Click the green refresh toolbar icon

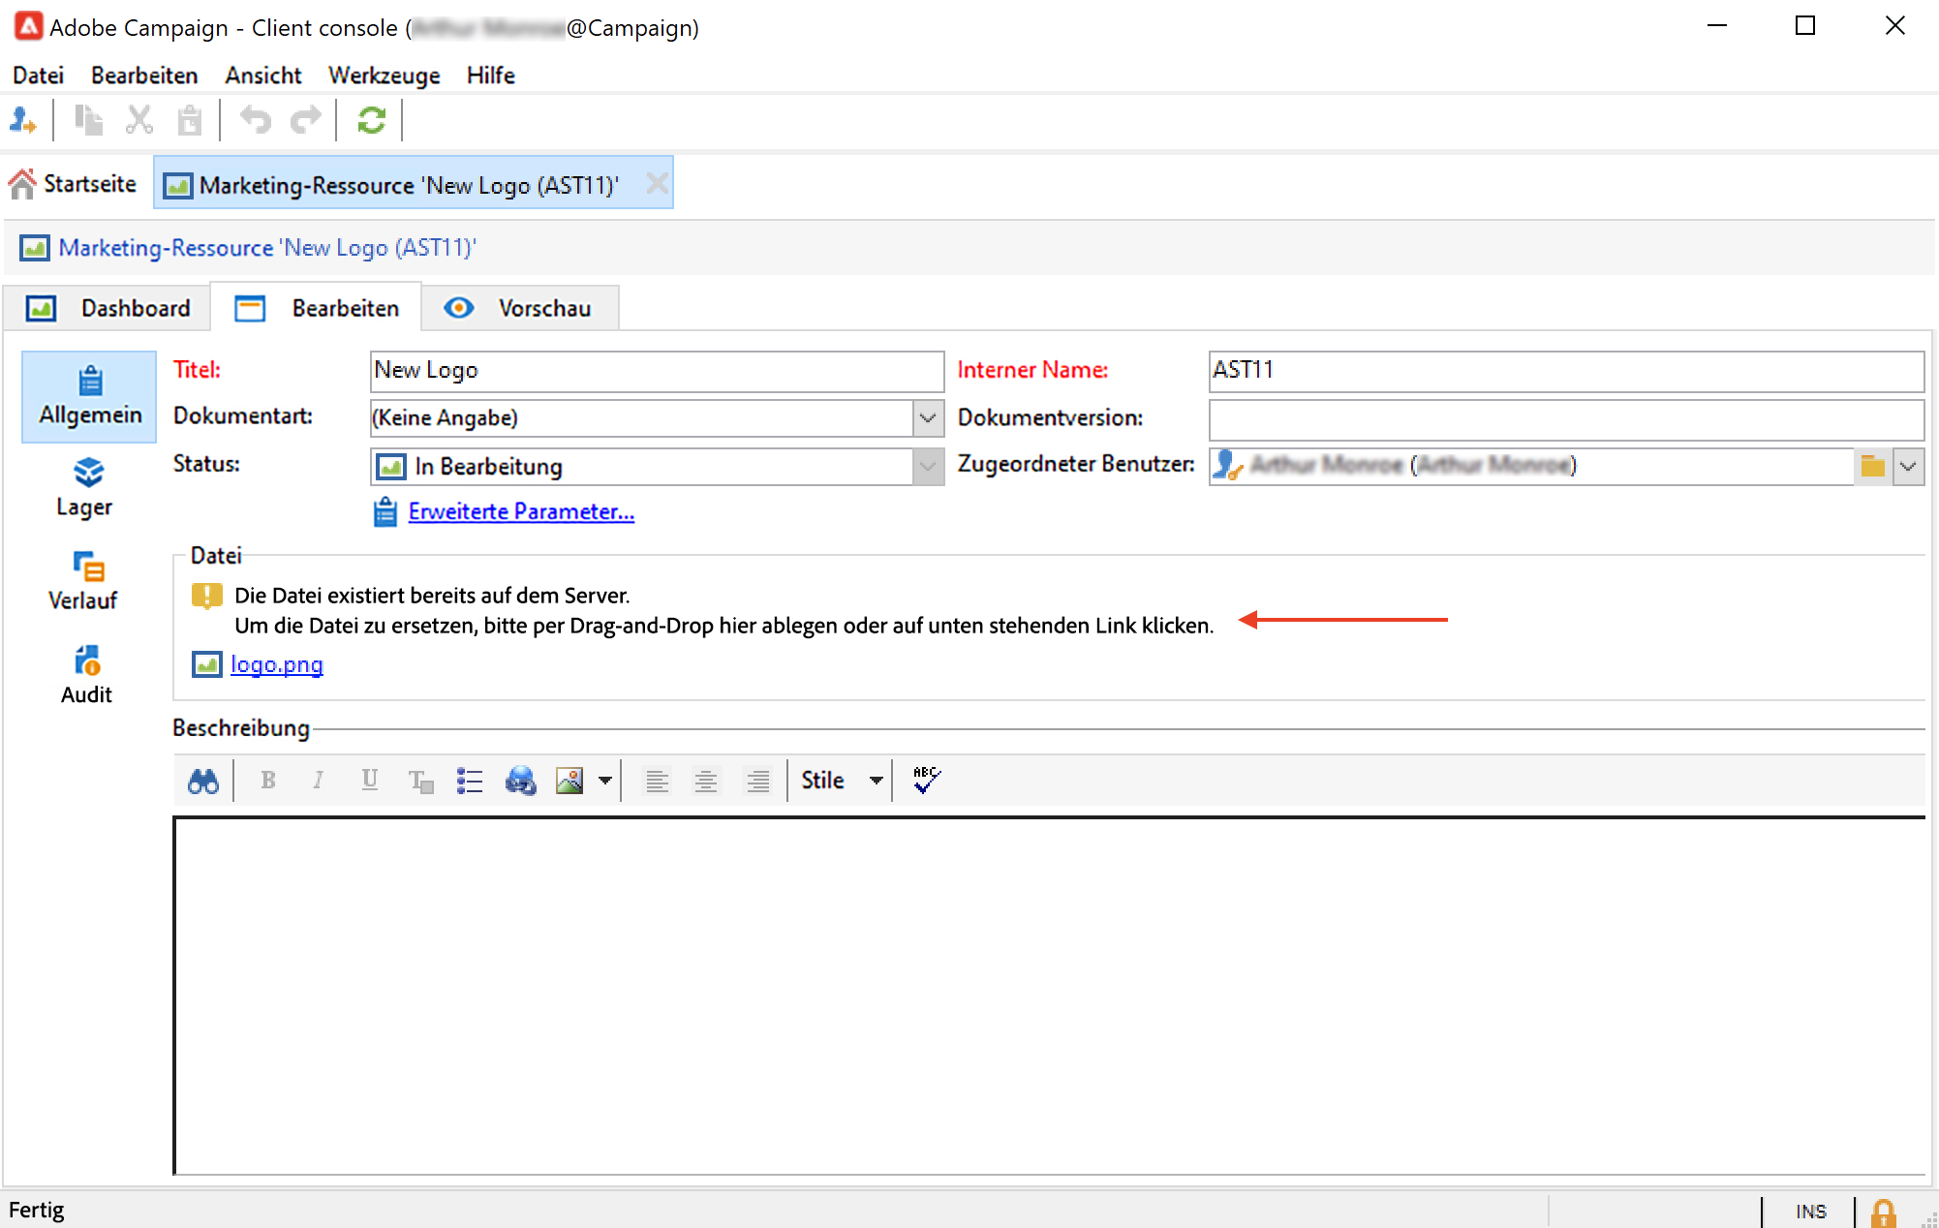pos(372,120)
